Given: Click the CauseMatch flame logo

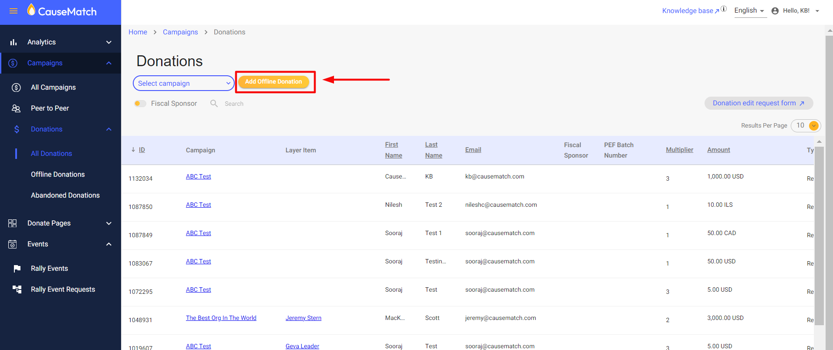Looking at the screenshot, I should tap(31, 10).
